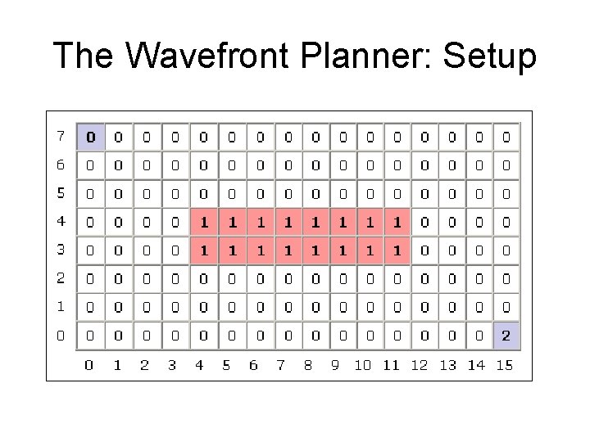590x442 pixels.
Task: Click column label 15 on the x-axis
Action: click(x=504, y=365)
